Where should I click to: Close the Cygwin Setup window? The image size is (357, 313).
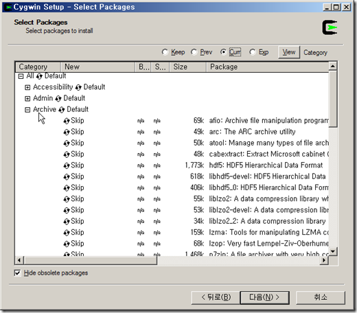point(347,8)
